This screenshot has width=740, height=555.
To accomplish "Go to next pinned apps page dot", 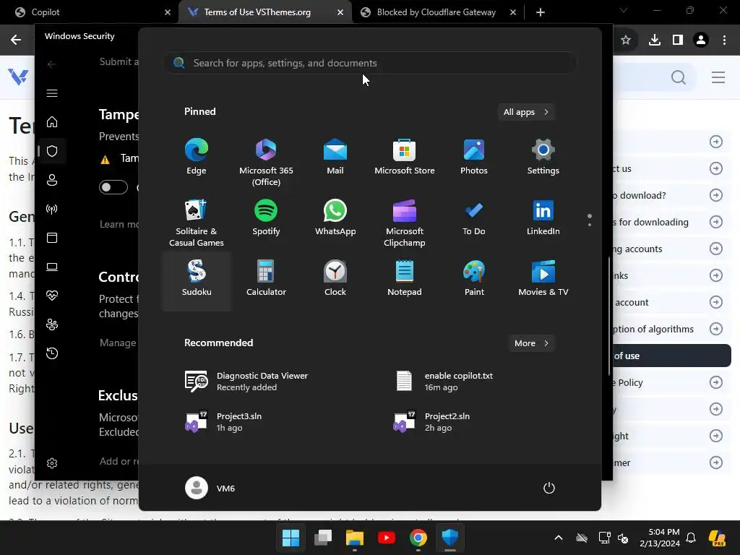I will pos(590,225).
